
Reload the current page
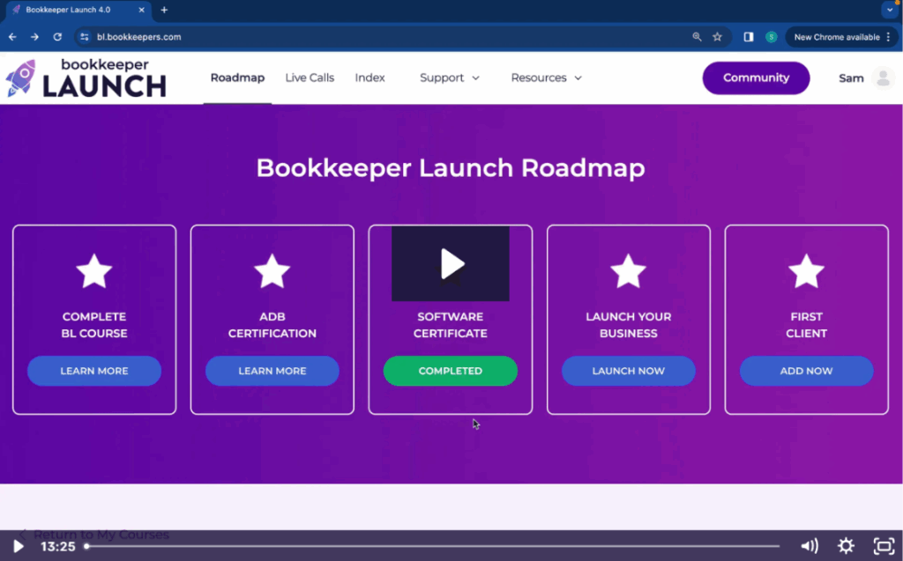coord(56,37)
